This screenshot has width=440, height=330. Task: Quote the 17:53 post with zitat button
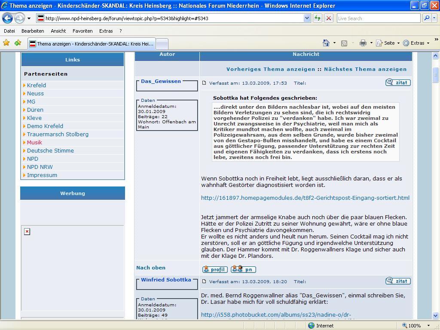pos(398,82)
